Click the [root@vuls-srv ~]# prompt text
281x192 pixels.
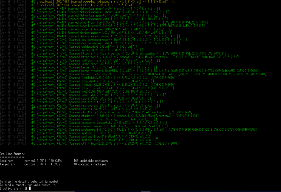pos(14,188)
